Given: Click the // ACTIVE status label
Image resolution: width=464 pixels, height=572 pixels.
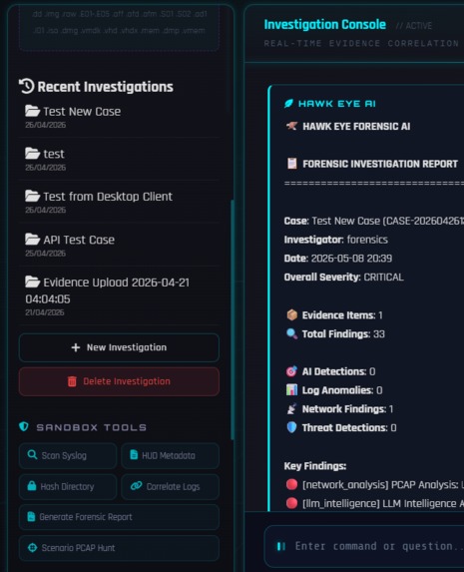Looking at the screenshot, I should pos(414,26).
